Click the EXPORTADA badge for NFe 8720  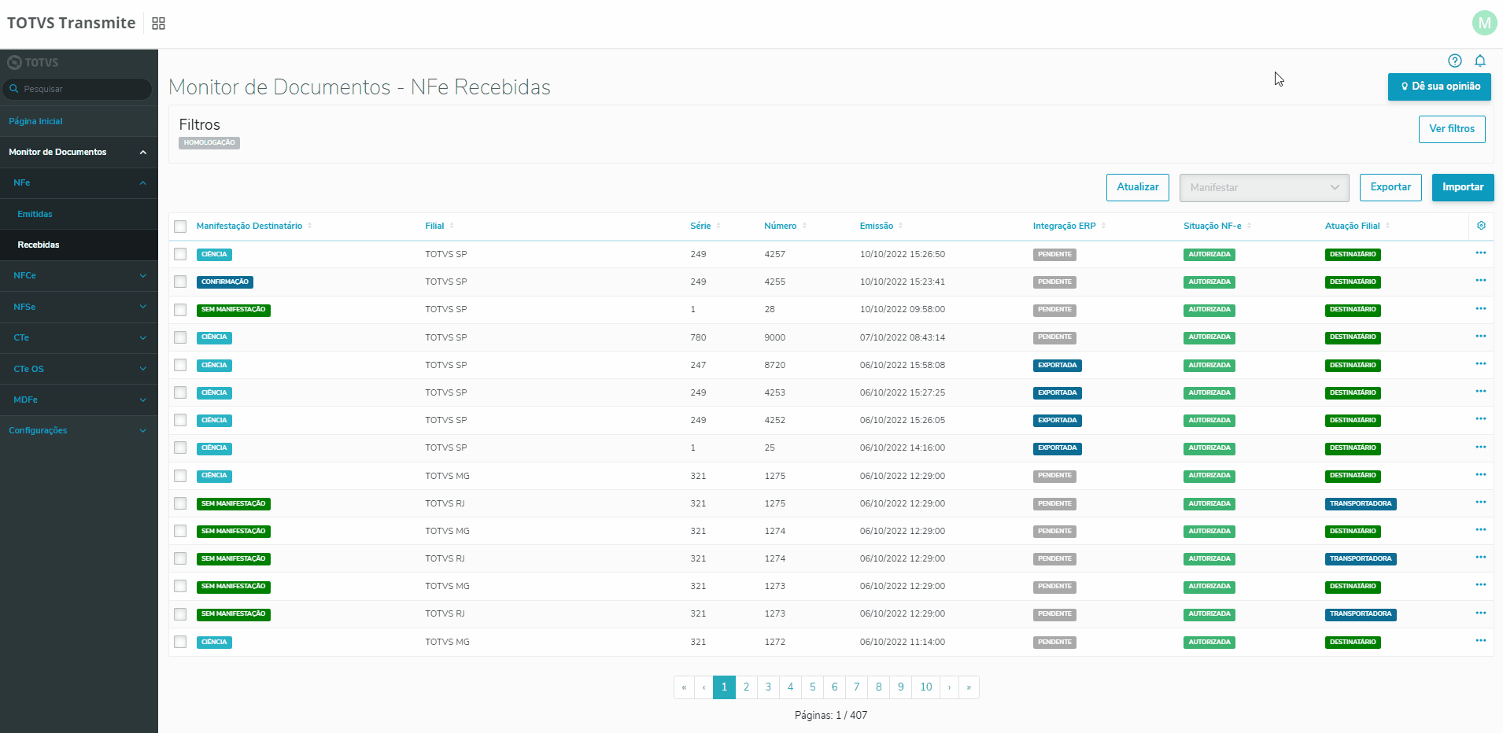pos(1058,365)
